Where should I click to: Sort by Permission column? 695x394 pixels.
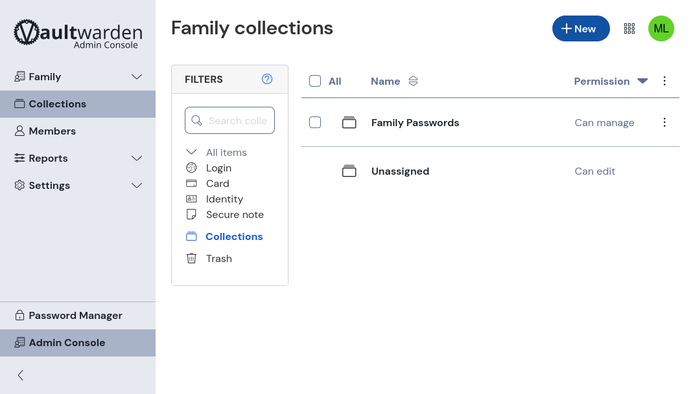tap(602, 82)
